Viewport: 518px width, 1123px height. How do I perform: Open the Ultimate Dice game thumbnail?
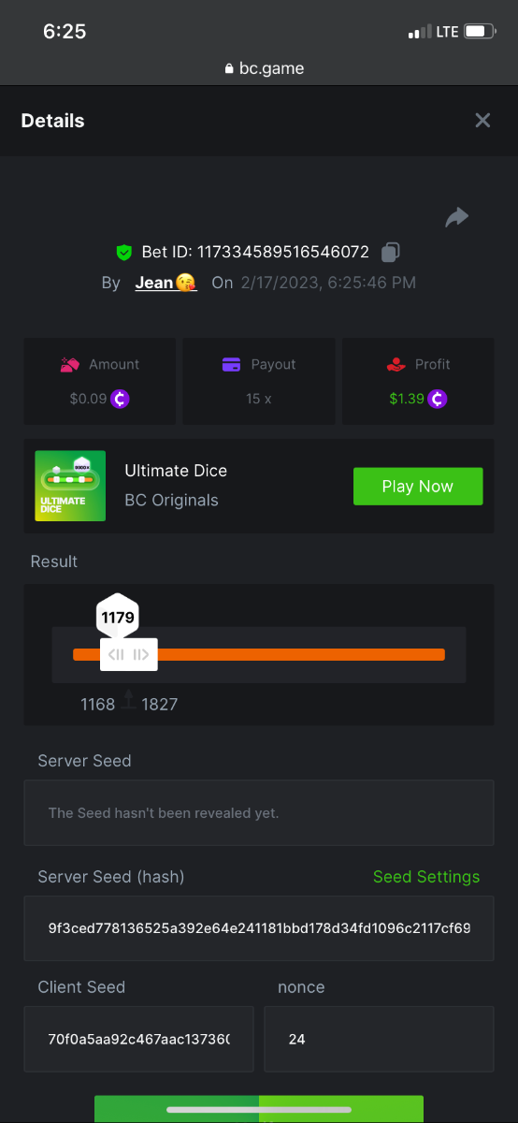(x=71, y=486)
